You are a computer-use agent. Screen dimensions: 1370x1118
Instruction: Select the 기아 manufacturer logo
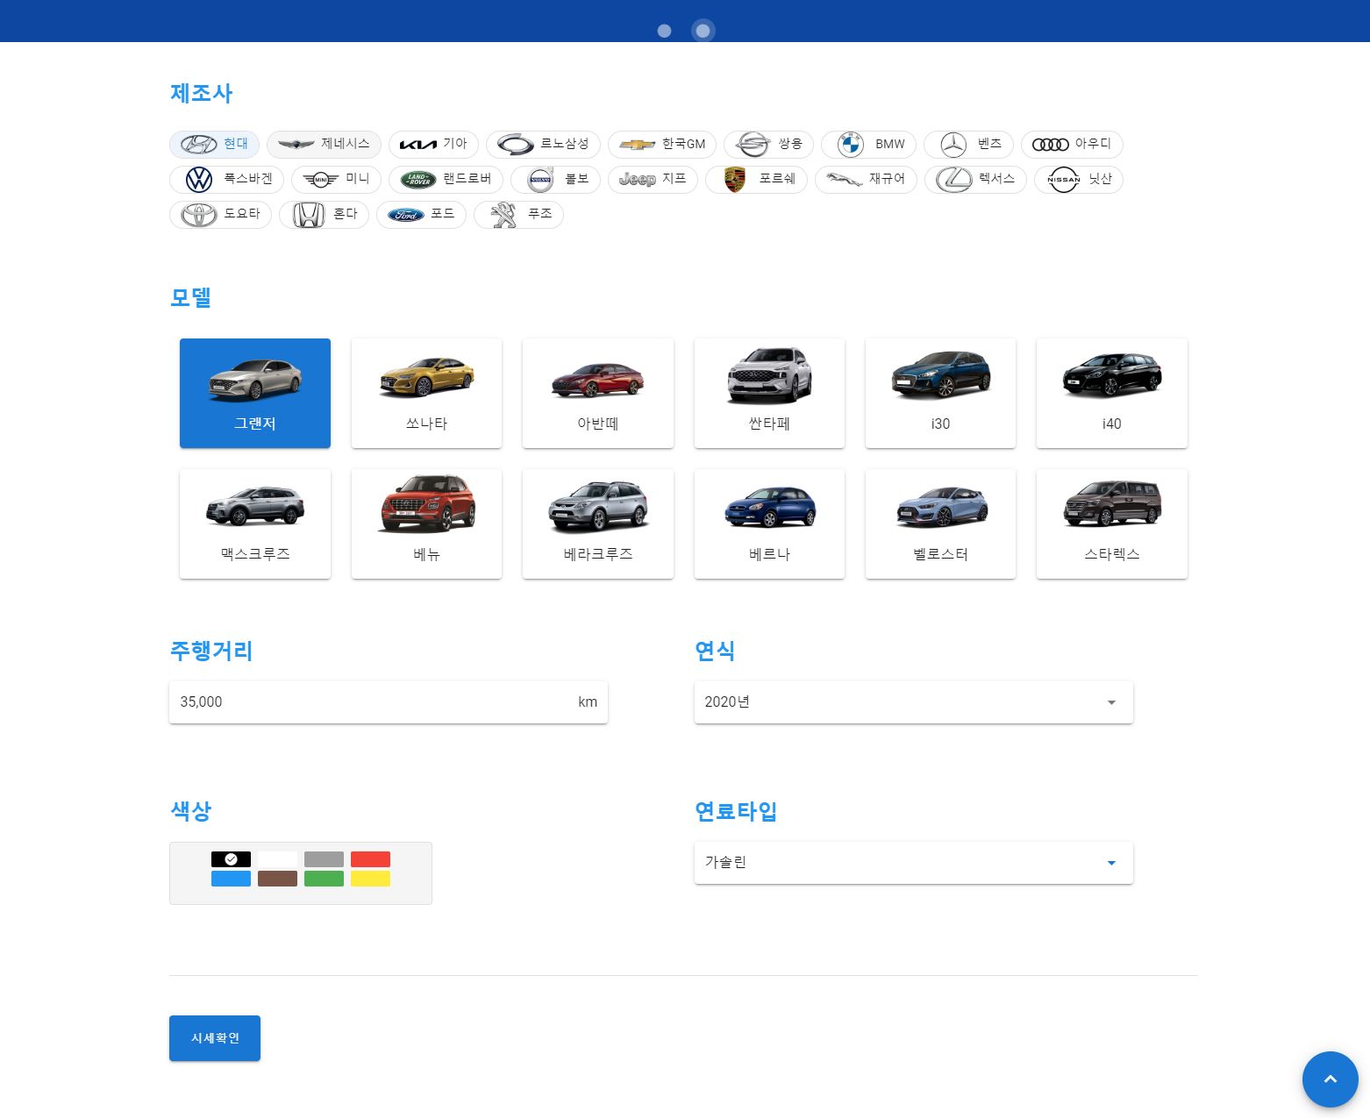click(x=433, y=144)
